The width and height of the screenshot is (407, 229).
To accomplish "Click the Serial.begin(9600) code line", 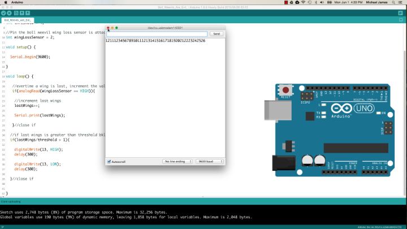I will click(30, 57).
